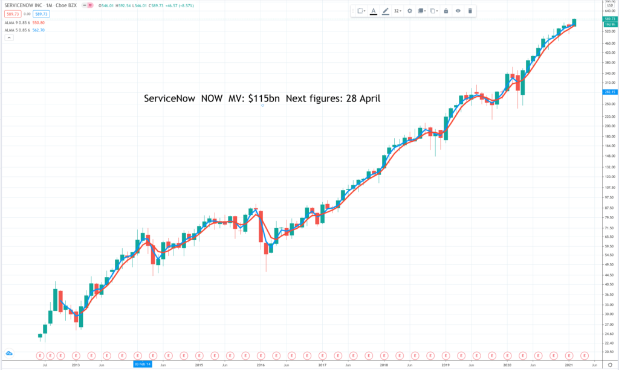Viewport: 619px width, 370px height.
Task: Hide the drawing using the eye icon
Action: click(x=458, y=11)
